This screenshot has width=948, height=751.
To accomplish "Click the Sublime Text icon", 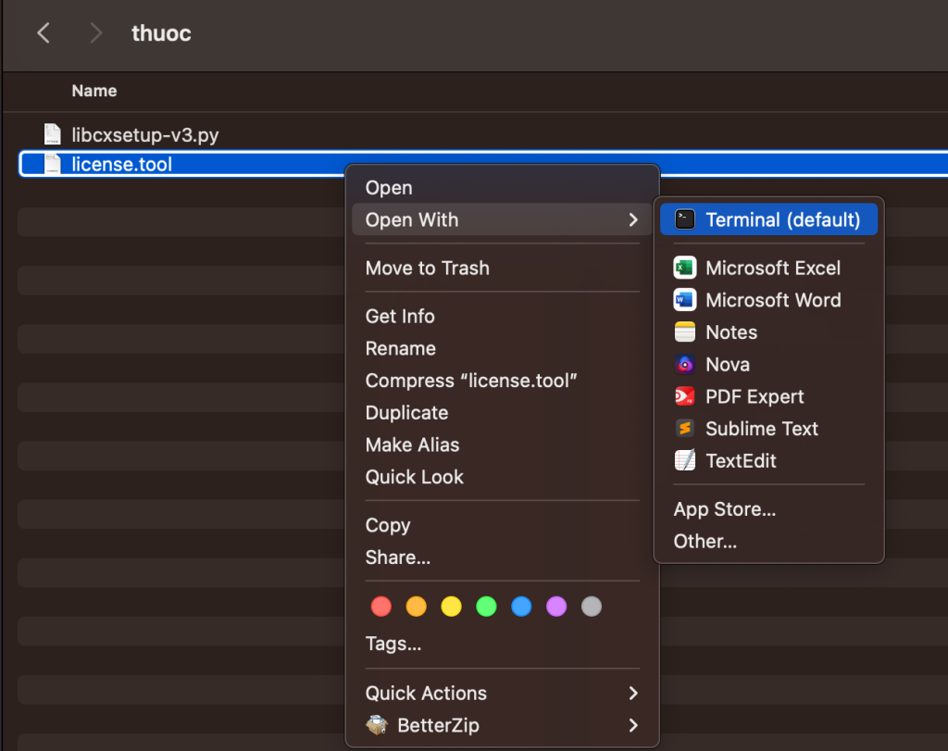I will coord(685,429).
